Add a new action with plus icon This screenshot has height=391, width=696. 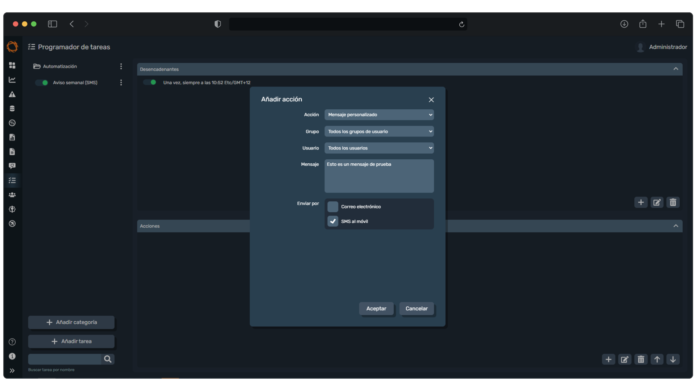pyautogui.click(x=609, y=360)
